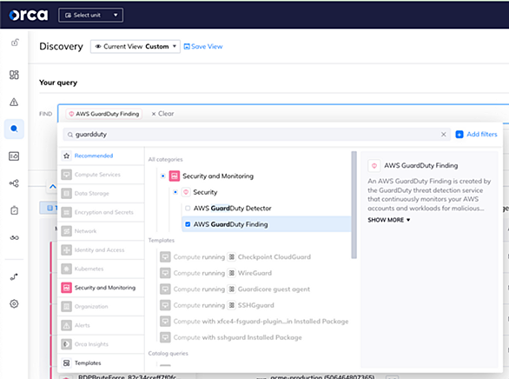509x379 pixels.
Task: Click the Security shield tree icon
Action: [186, 192]
